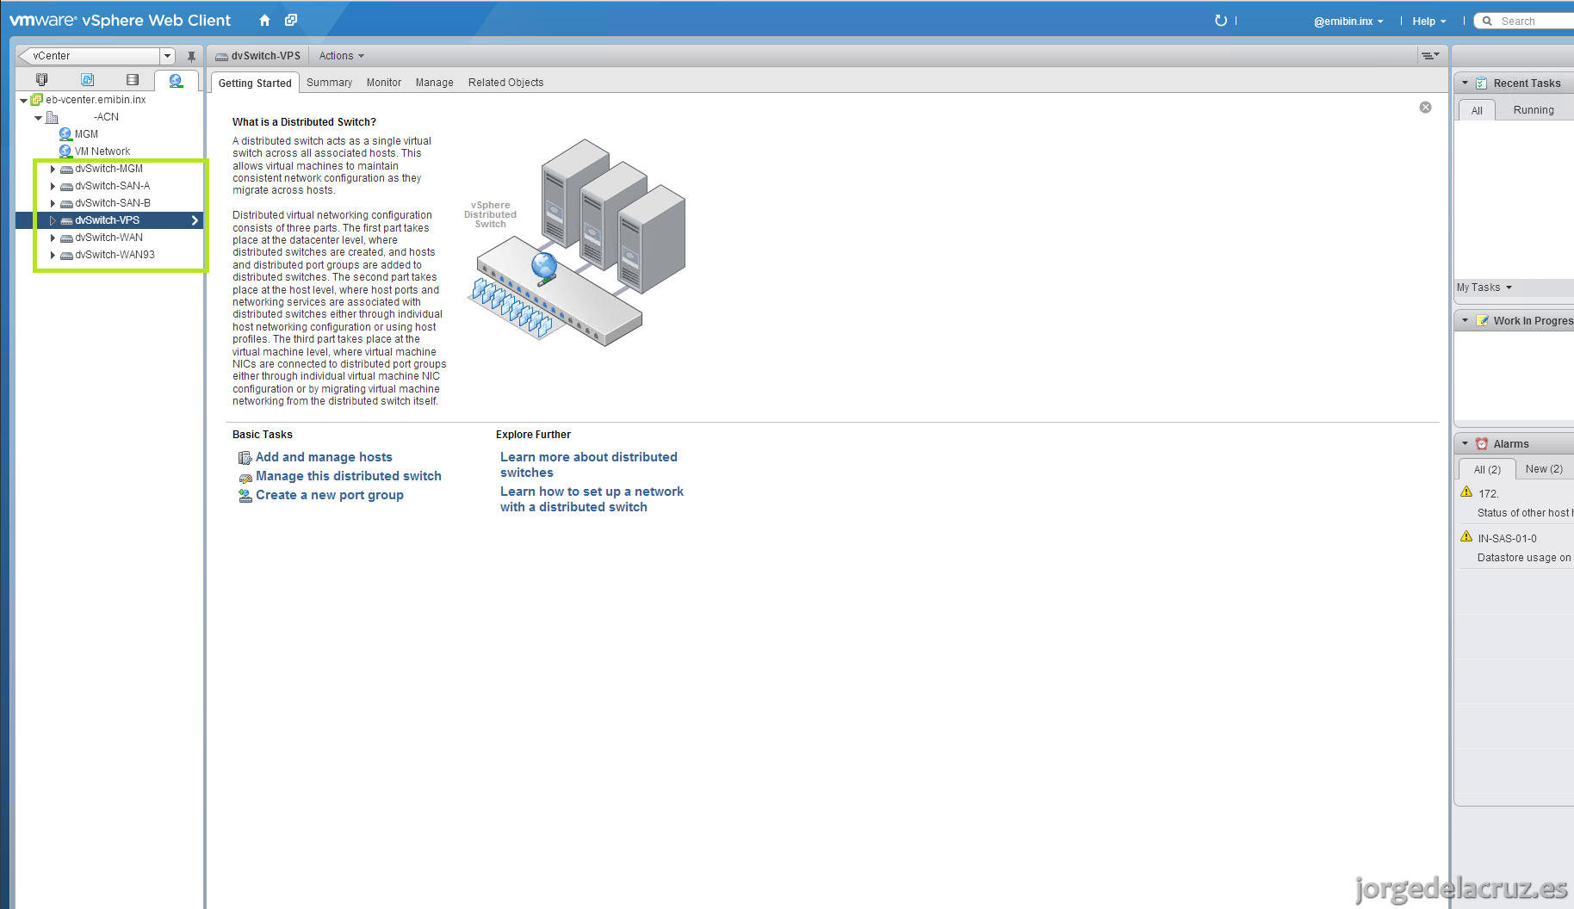
Task: Open the My Tasks filter dropdown
Action: point(1484,288)
